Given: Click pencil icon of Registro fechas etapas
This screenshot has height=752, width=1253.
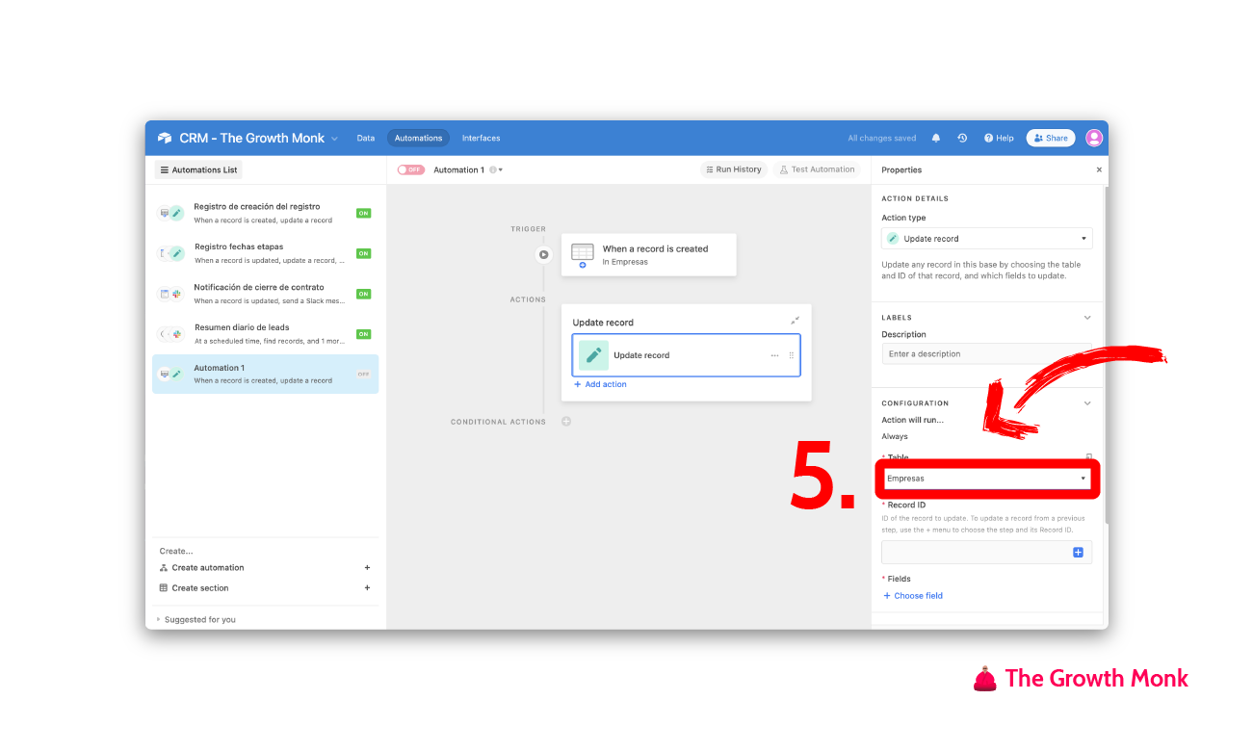Looking at the screenshot, I should point(176,253).
